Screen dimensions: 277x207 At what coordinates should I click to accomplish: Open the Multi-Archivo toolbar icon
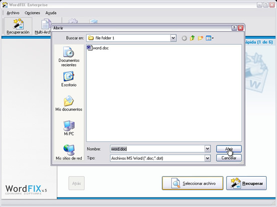coord(43,26)
